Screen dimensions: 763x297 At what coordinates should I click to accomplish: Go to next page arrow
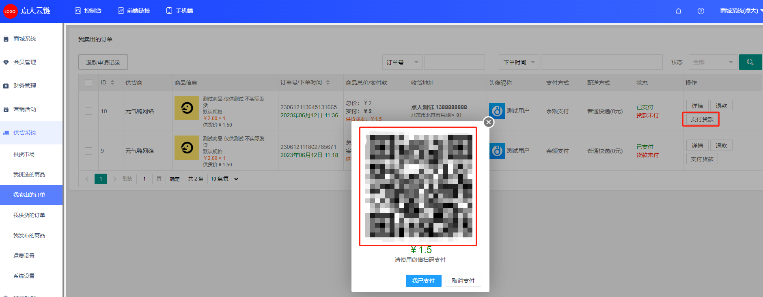(114, 179)
